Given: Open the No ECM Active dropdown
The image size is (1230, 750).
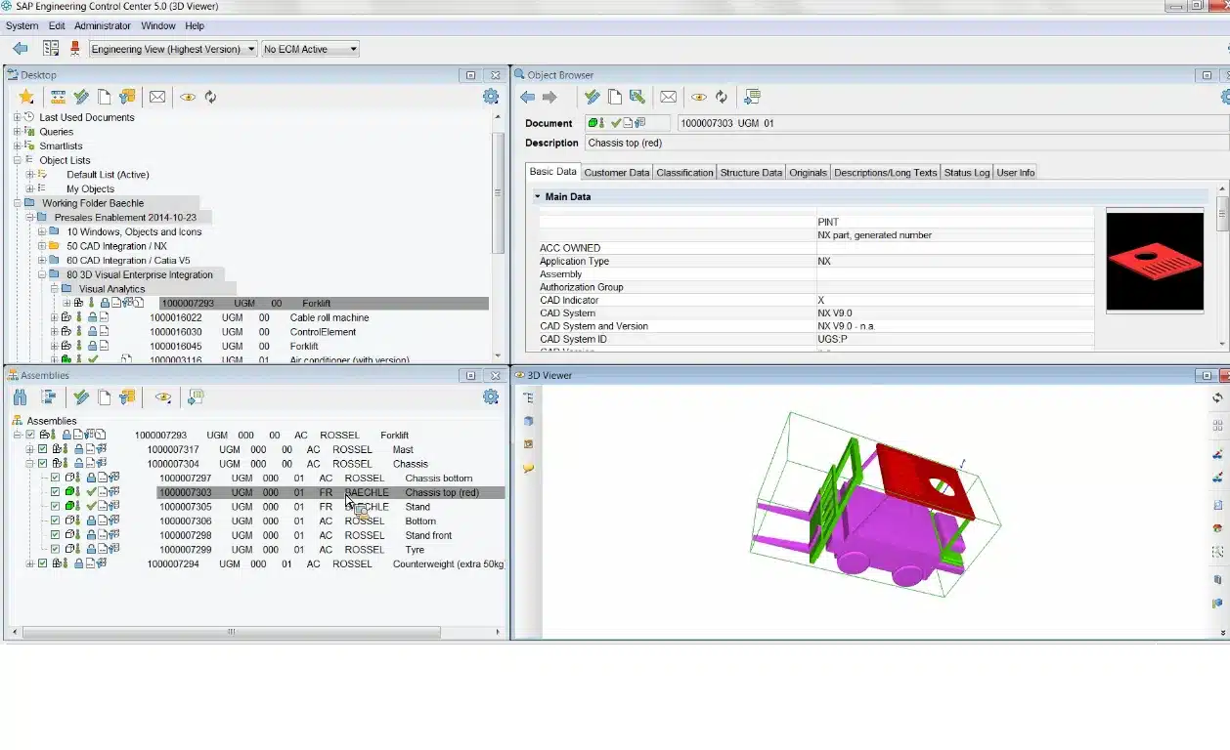Looking at the screenshot, I should coord(311,49).
